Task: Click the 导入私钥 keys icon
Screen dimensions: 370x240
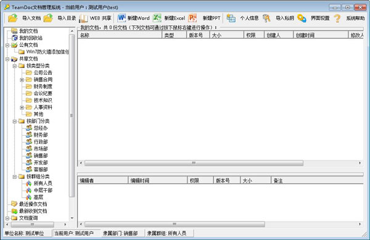Action: (x=266, y=18)
